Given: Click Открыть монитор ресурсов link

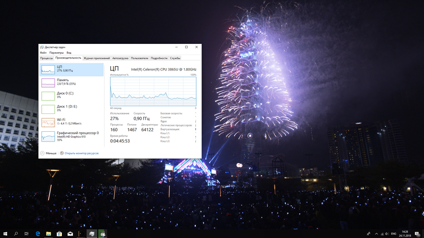Looking at the screenshot, I should coord(81,153).
